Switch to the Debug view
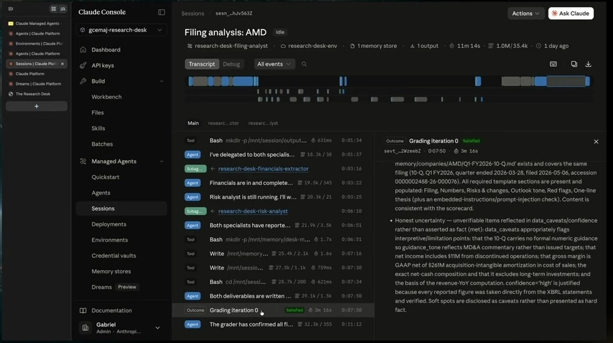 pos(231,64)
